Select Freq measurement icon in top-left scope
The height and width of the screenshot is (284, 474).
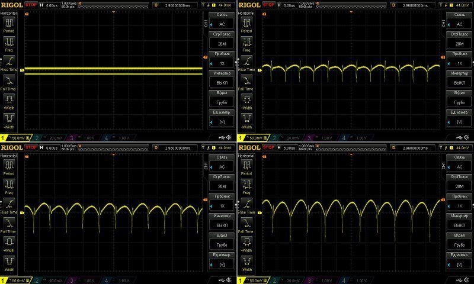[x=9, y=42]
